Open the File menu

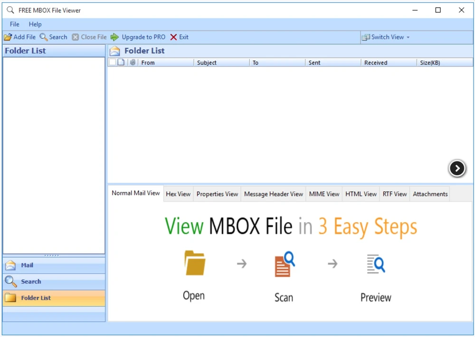[x=15, y=24]
